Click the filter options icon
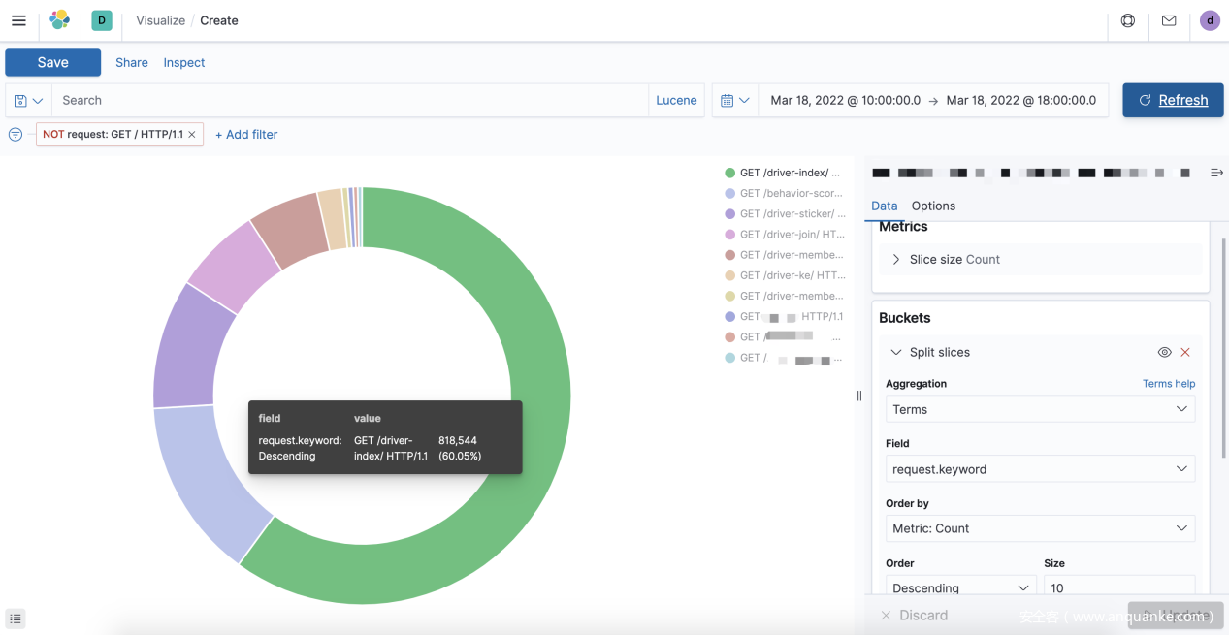 click(16, 135)
